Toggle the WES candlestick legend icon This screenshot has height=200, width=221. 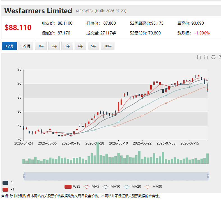(x=68, y=187)
